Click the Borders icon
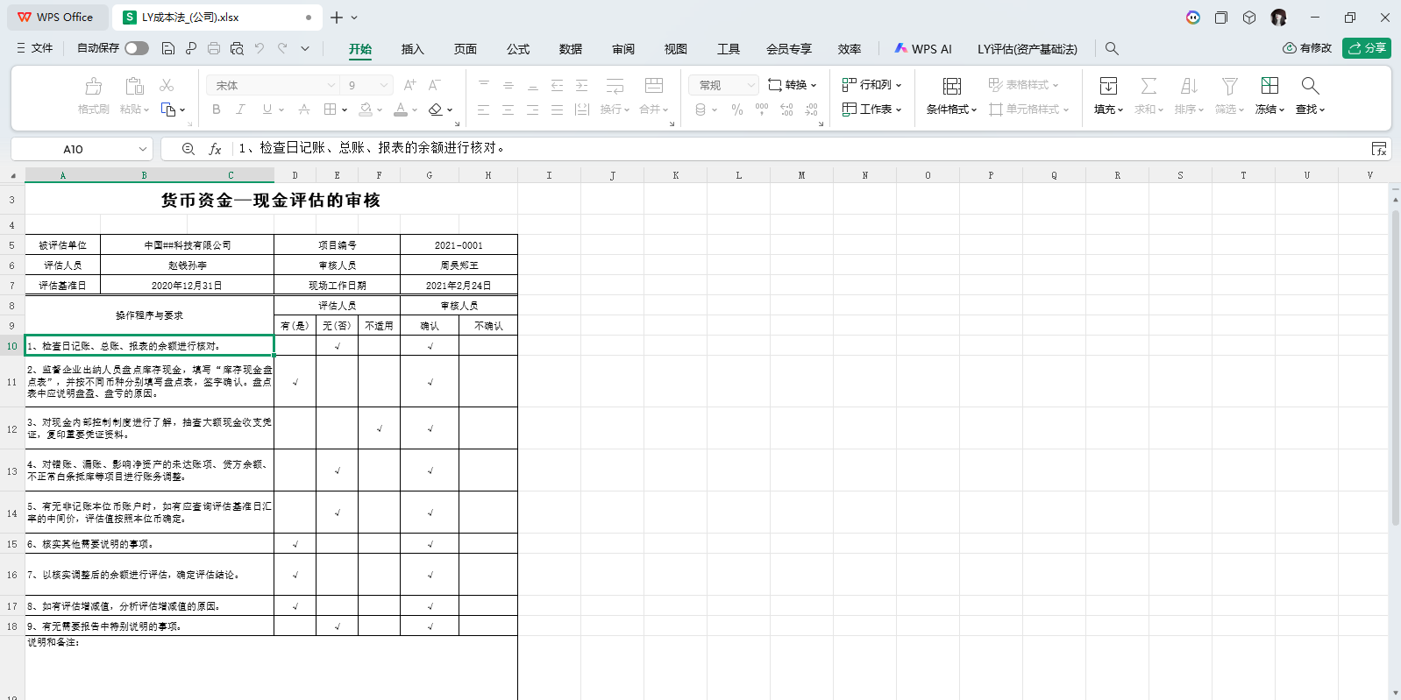The image size is (1401, 700). click(x=330, y=110)
